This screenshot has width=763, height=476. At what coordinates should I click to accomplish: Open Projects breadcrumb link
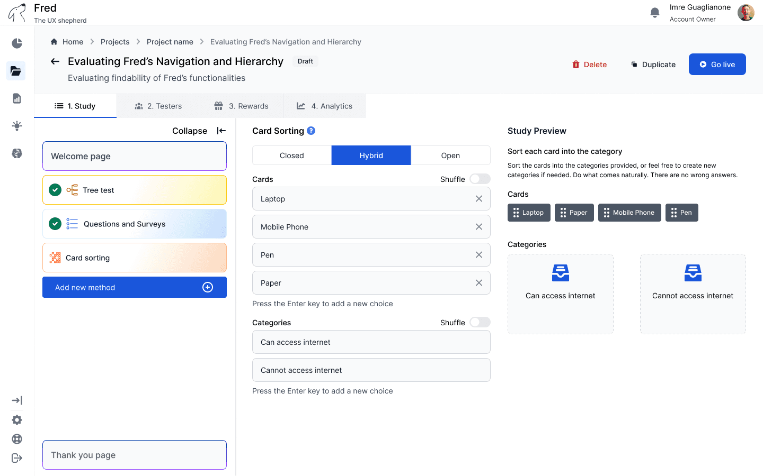pyautogui.click(x=115, y=42)
